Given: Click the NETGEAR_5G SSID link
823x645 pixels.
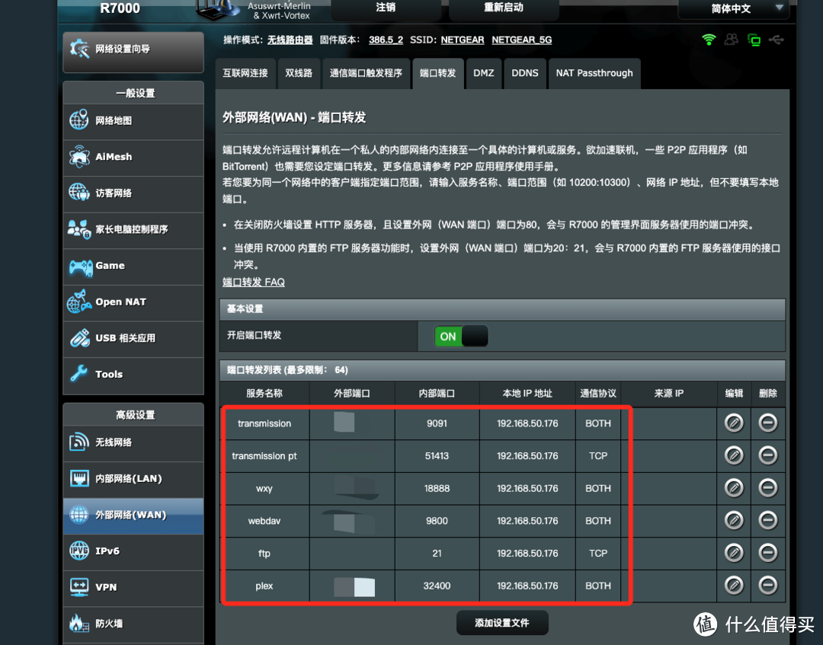Looking at the screenshot, I should (521, 40).
